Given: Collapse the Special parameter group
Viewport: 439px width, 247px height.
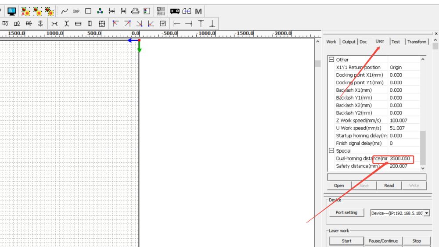Looking at the screenshot, I should [x=331, y=151].
